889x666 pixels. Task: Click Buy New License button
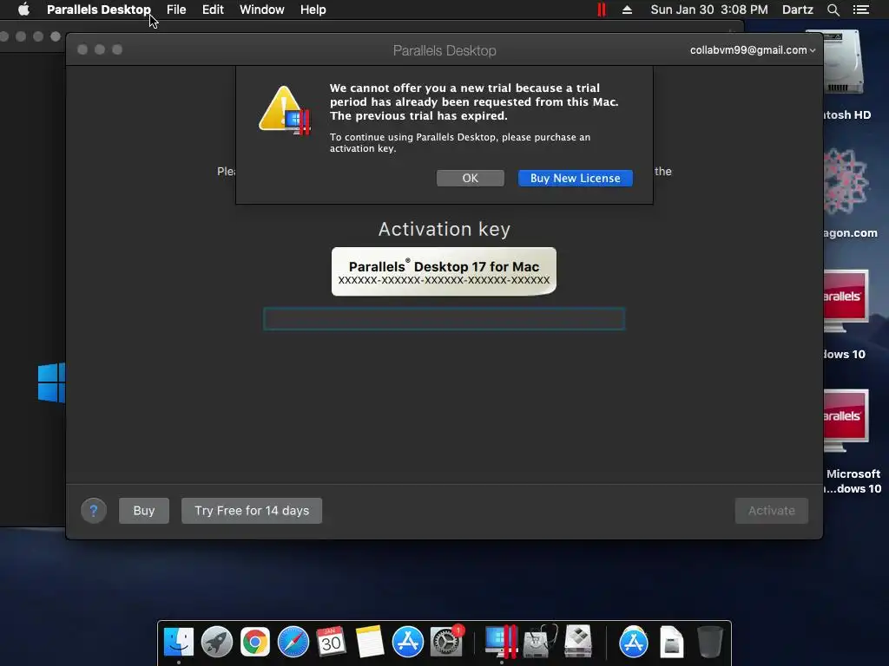point(576,178)
